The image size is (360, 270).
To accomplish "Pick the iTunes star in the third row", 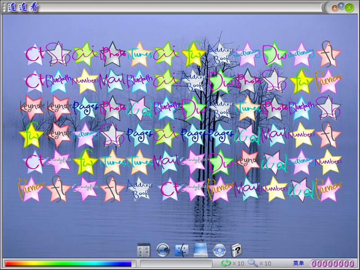I will pyautogui.click(x=247, y=108).
